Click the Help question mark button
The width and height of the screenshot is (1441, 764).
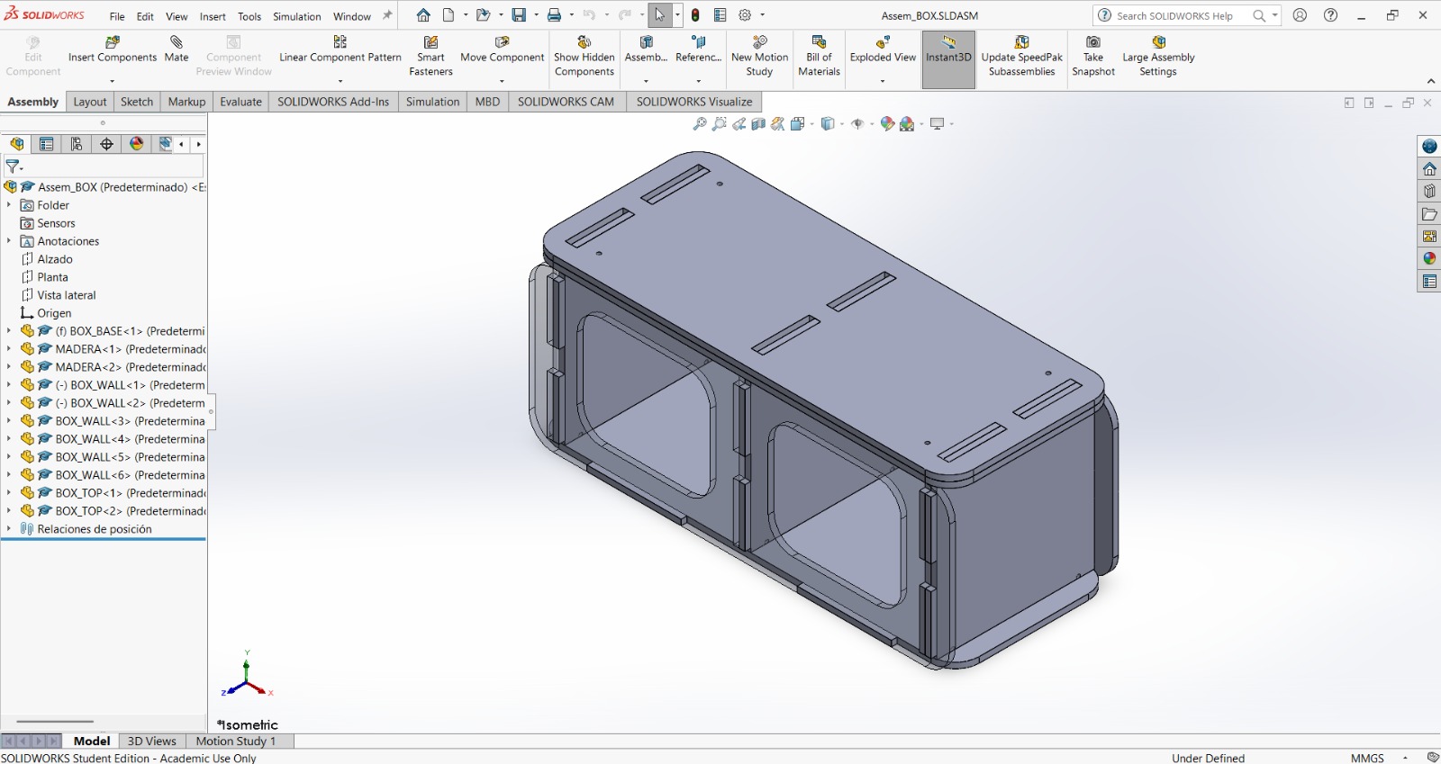[x=1331, y=15]
